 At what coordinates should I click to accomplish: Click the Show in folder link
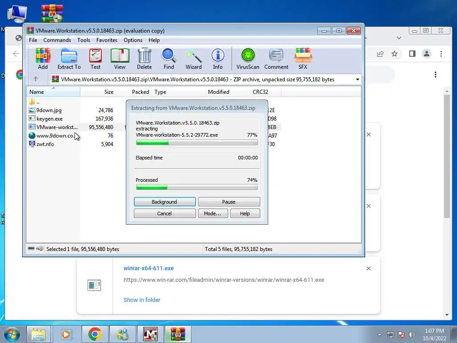point(142,300)
